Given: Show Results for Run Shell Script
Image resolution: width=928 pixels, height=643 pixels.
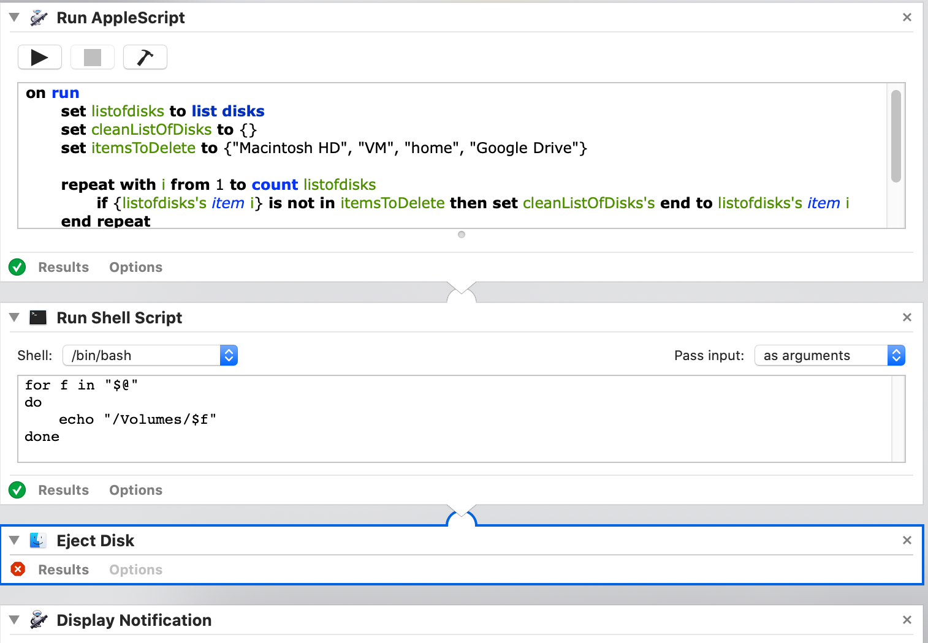Looking at the screenshot, I should (64, 490).
